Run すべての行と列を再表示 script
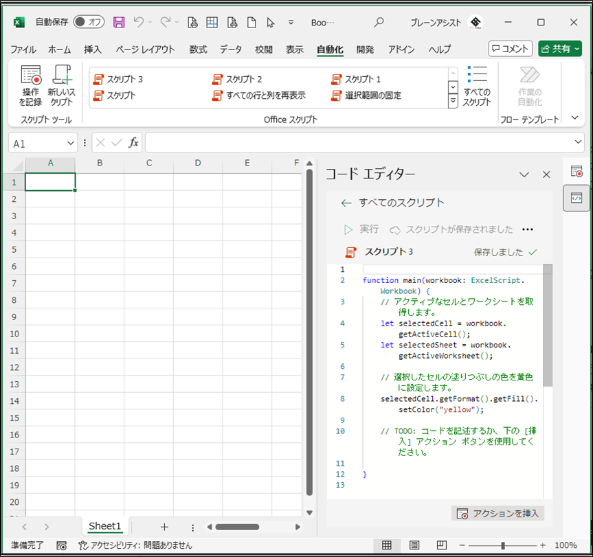This screenshot has height=557, width=593. (259, 95)
